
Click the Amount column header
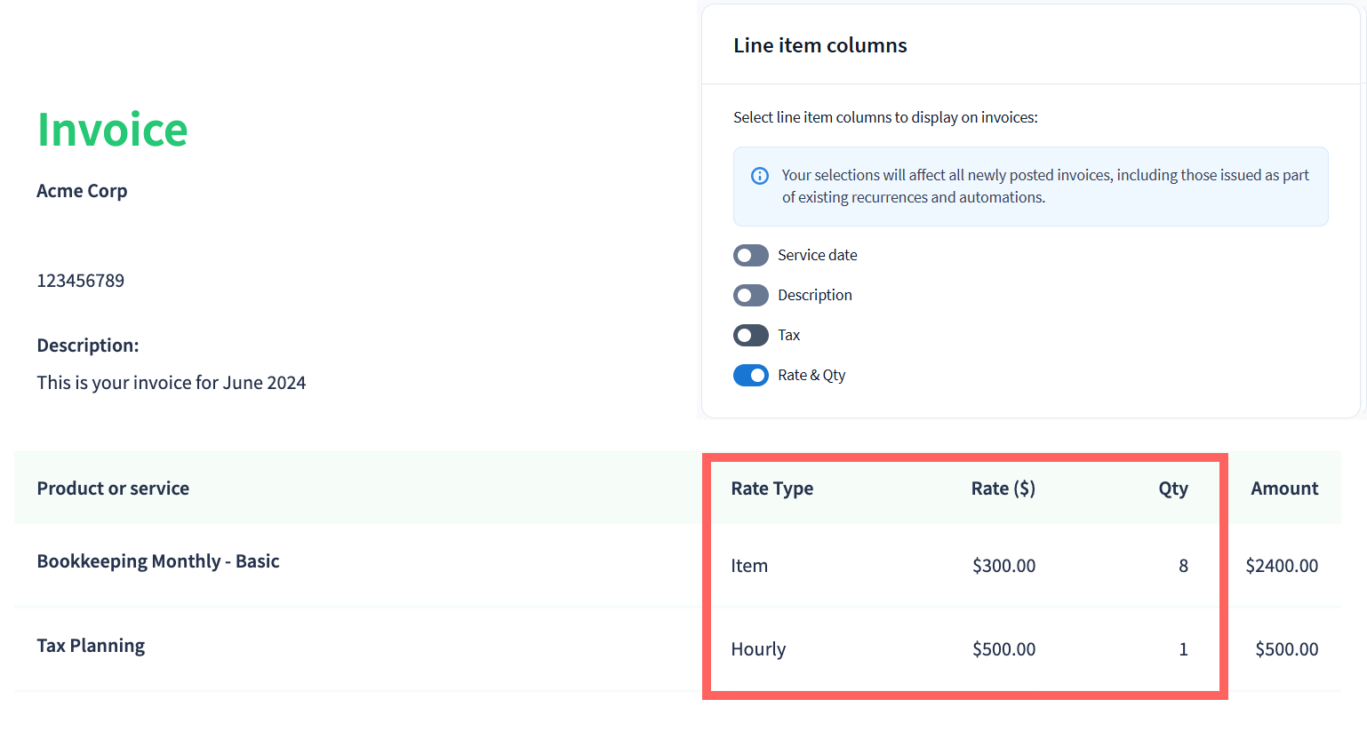point(1284,489)
